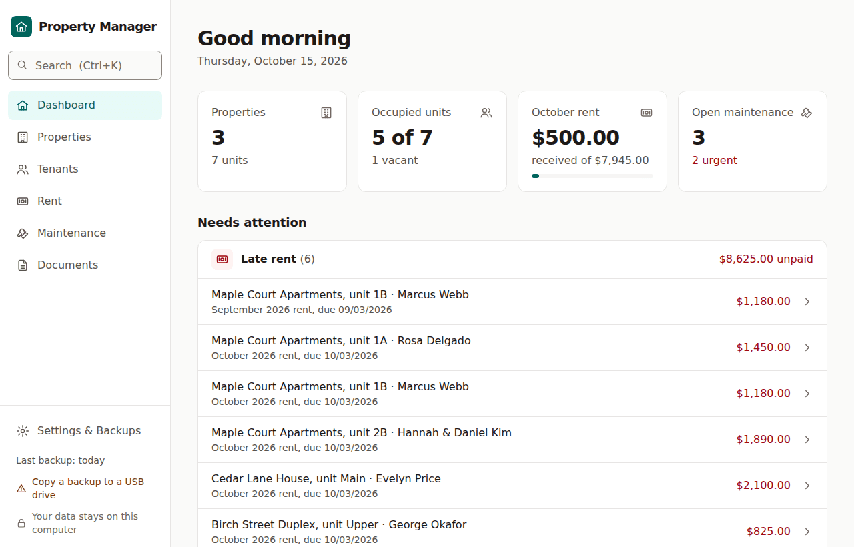Click 'Thursday, October 15, 2026' date text
The image size is (854, 547).
(272, 61)
